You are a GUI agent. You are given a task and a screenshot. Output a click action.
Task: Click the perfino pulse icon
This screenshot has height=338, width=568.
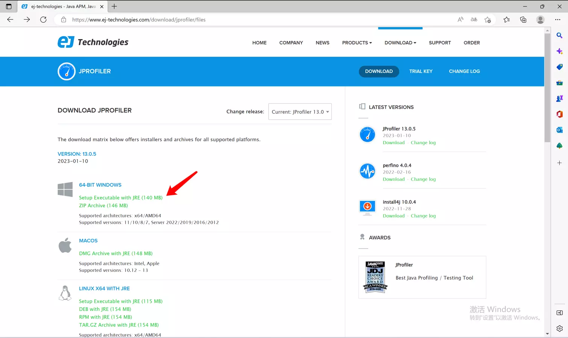click(x=367, y=171)
